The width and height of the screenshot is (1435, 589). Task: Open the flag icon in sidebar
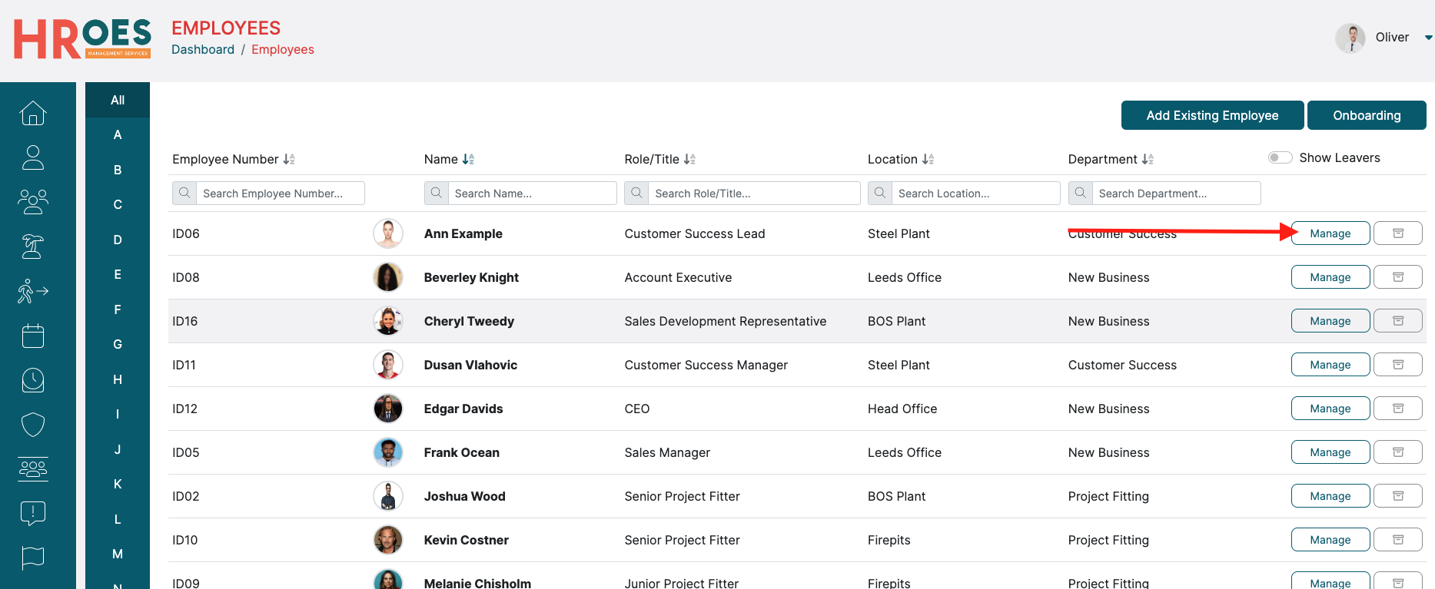pos(33,558)
